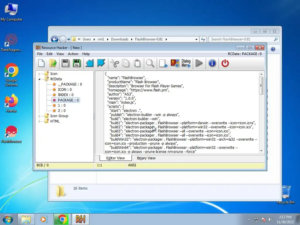
Task: Click the blue flag export icon
Action: 101,63
